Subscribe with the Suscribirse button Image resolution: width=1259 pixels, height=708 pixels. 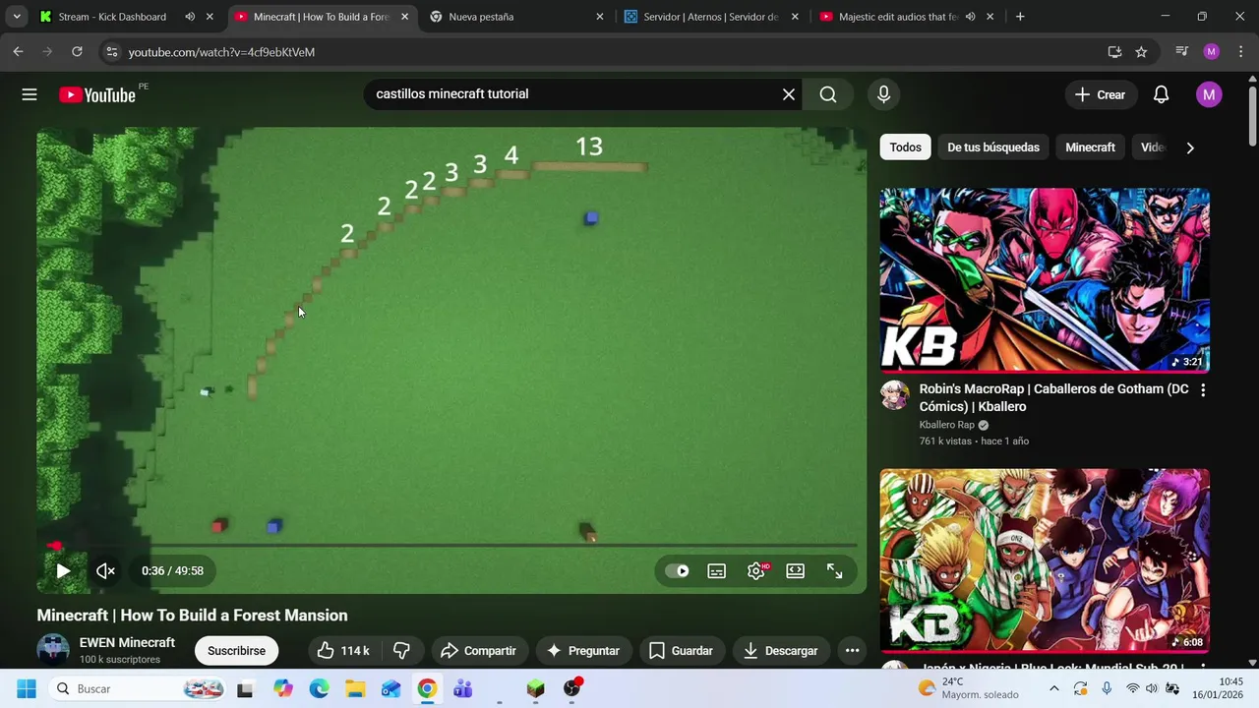click(236, 650)
